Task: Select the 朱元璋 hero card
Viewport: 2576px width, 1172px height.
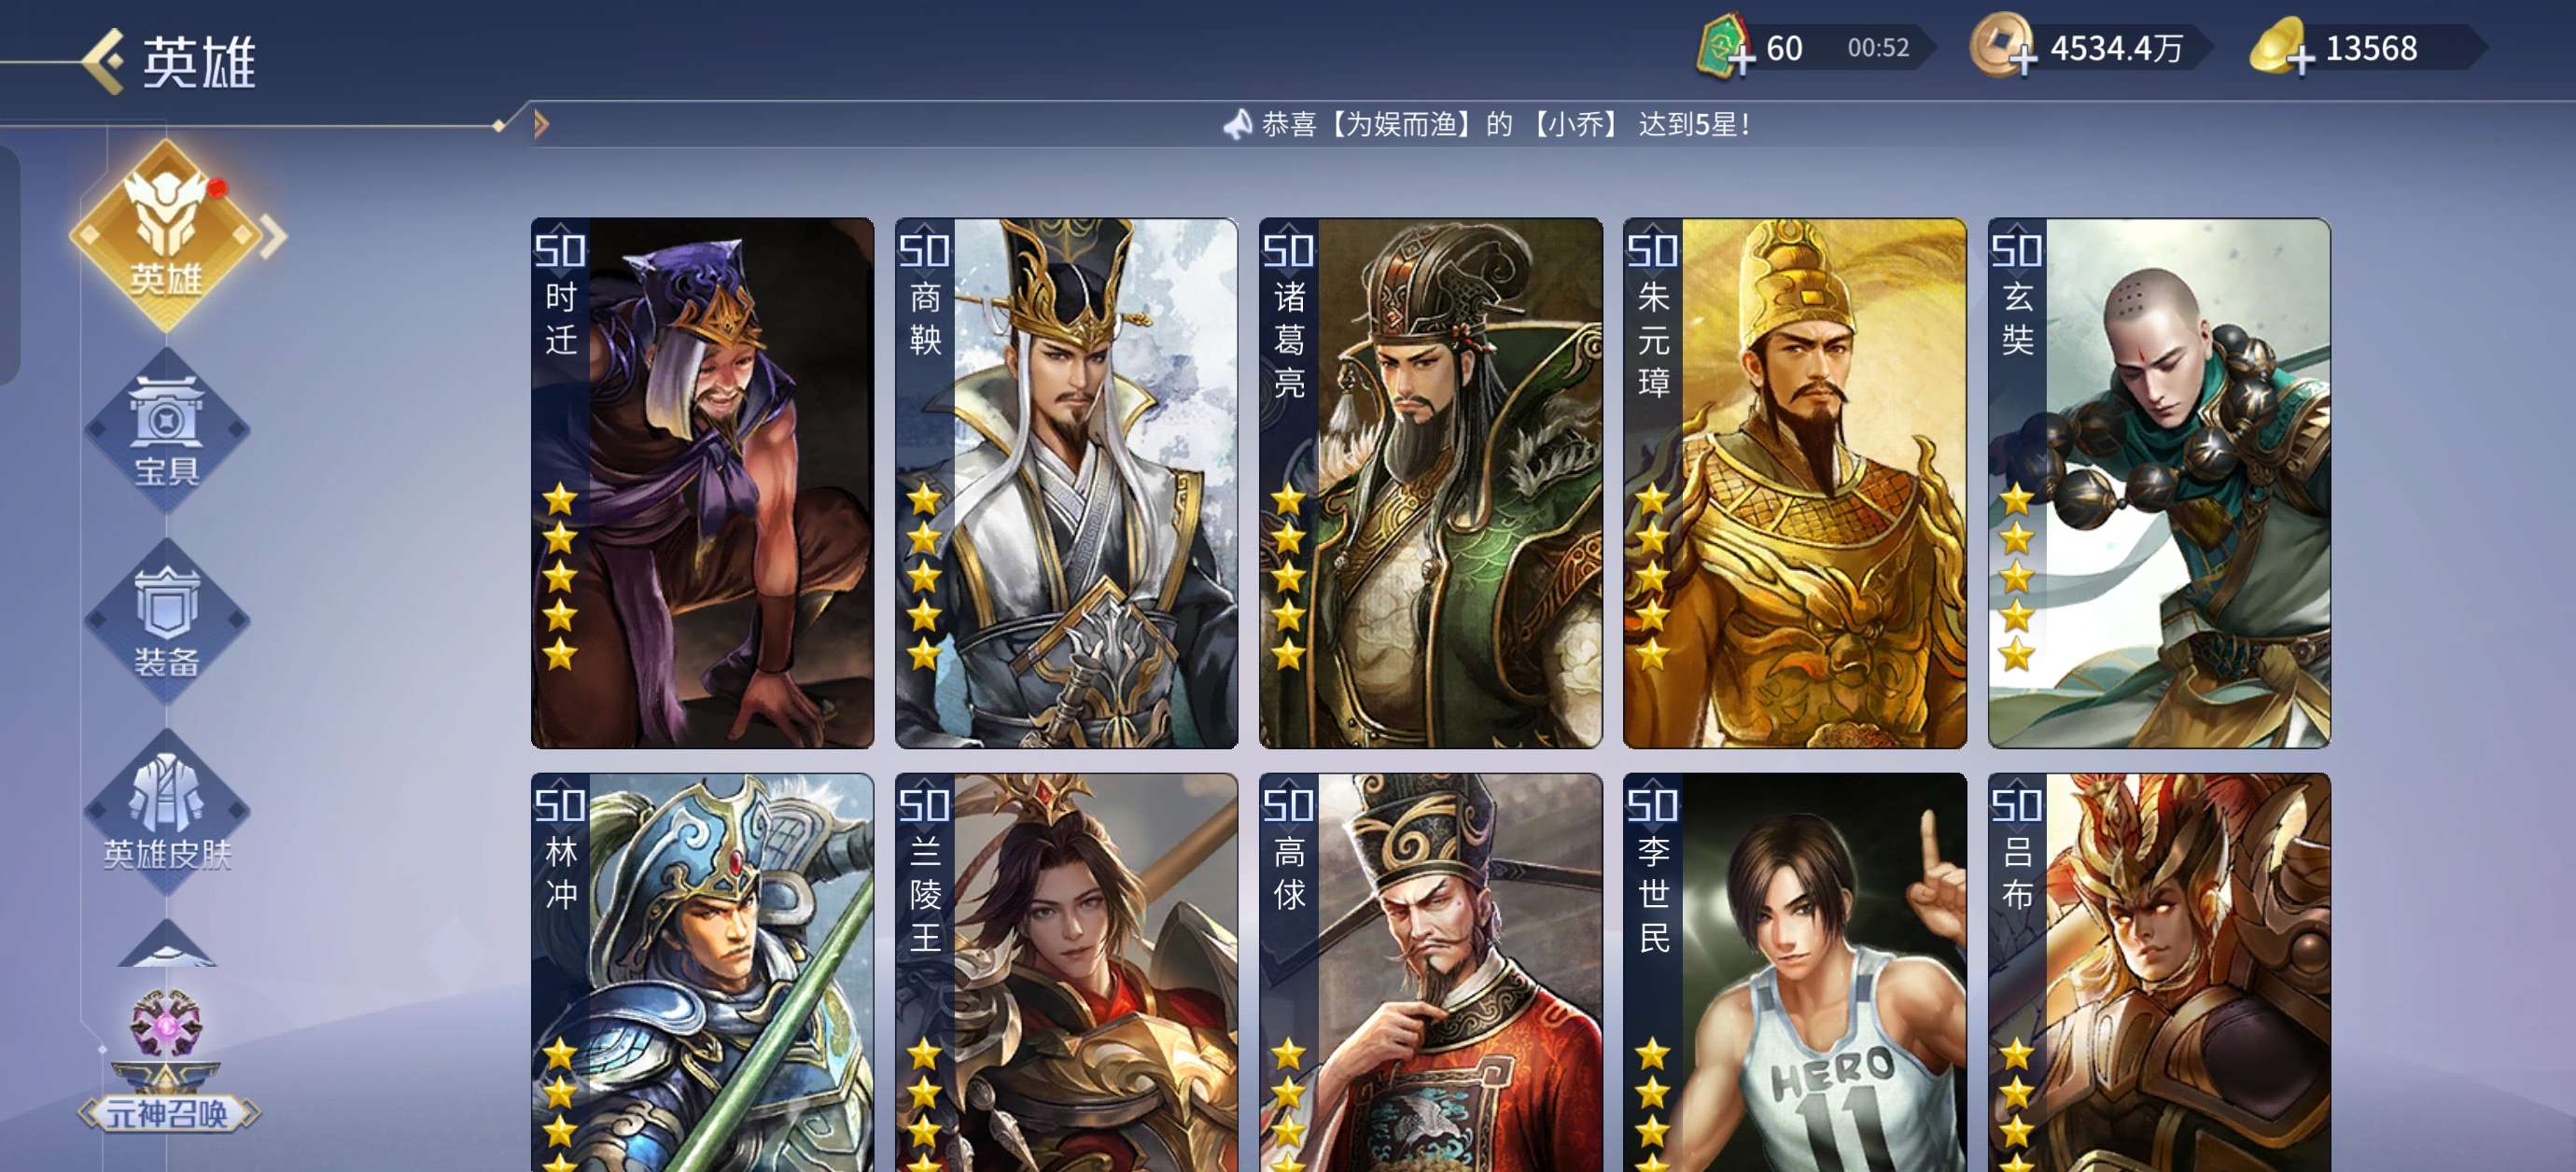Action: (x=1794, y=483)
